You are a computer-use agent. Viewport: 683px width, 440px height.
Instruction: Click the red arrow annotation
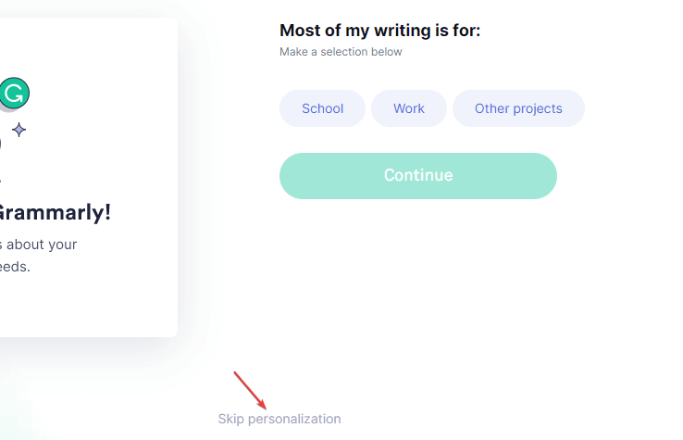[250, 390]
